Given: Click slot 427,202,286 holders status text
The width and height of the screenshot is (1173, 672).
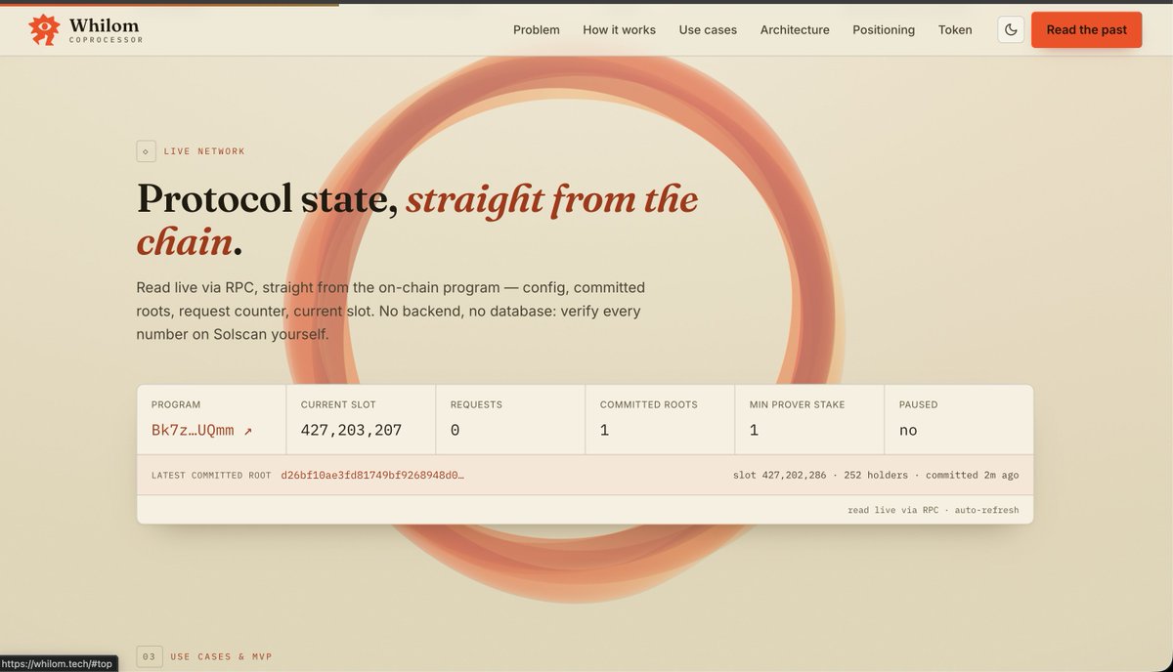Looking at the screenshot, I should 876,476.
